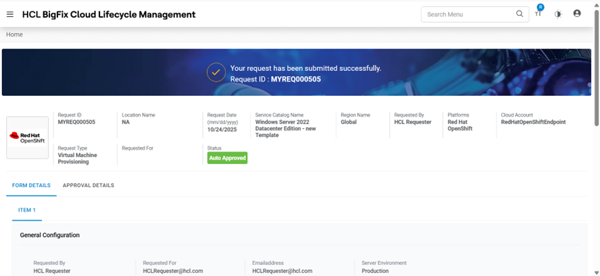600x276 pixels.
Task: Click the page's vertical scrollbar
Action: click(x=596, y=67)
